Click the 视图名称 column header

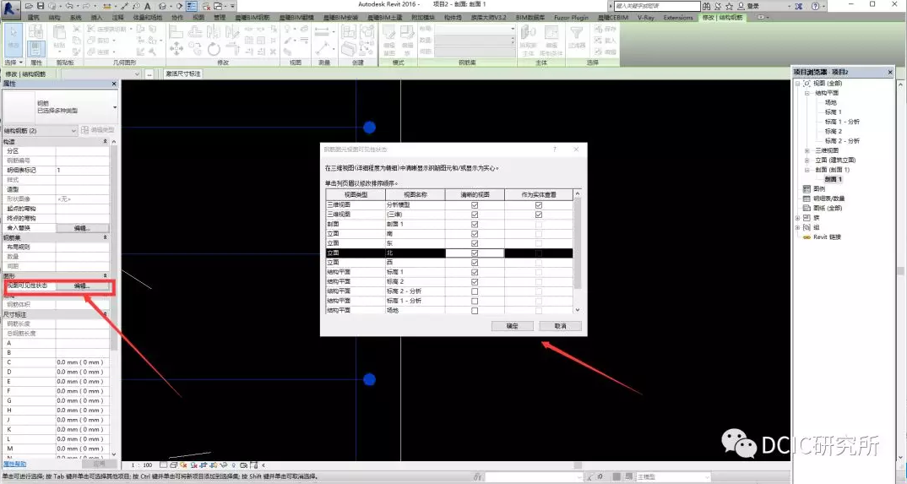click(415, 195)
